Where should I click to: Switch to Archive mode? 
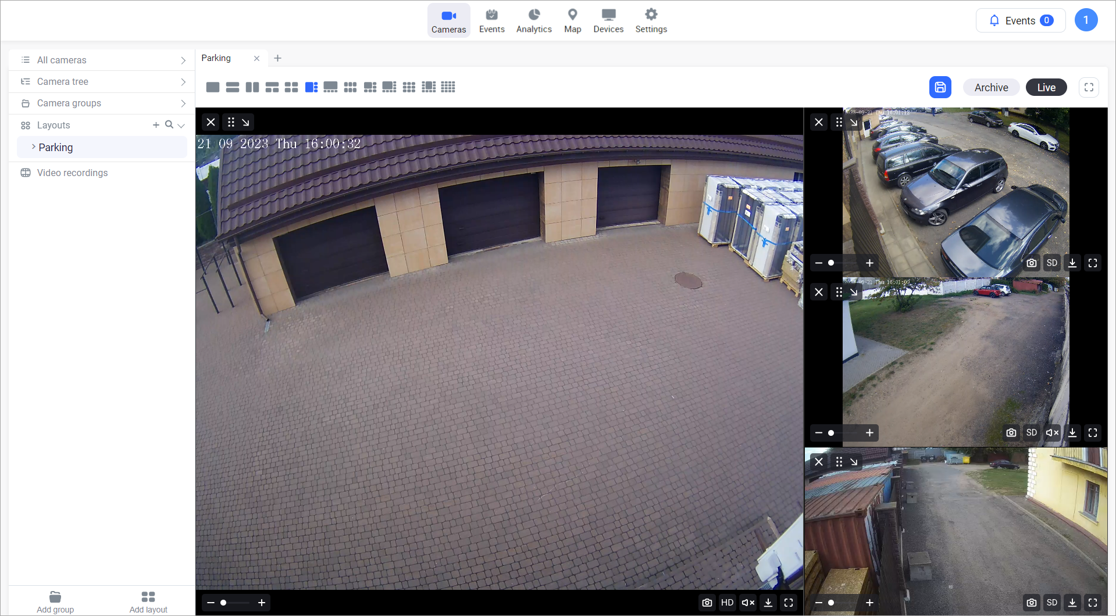coord(991,87)
